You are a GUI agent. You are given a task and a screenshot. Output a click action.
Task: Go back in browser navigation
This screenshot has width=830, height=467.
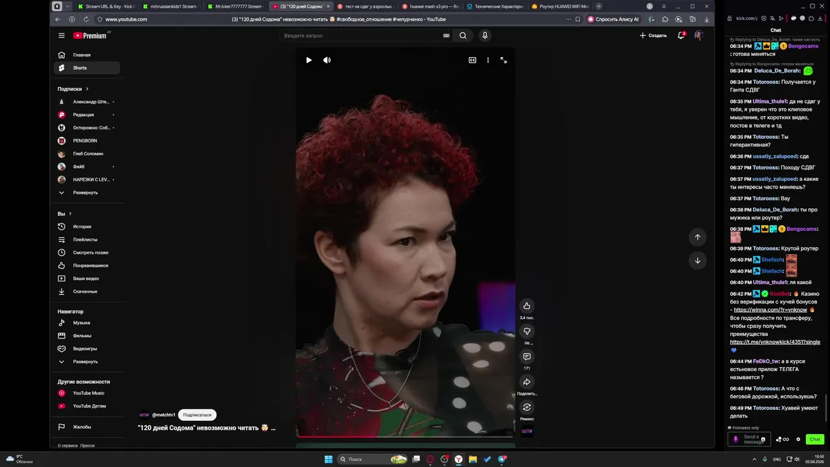pos(58,19)
